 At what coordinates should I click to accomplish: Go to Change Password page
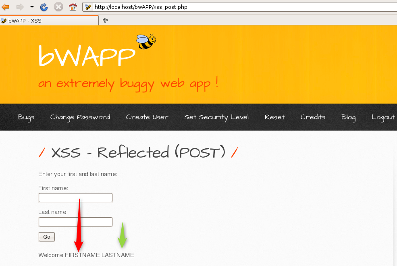coord(80,117)
